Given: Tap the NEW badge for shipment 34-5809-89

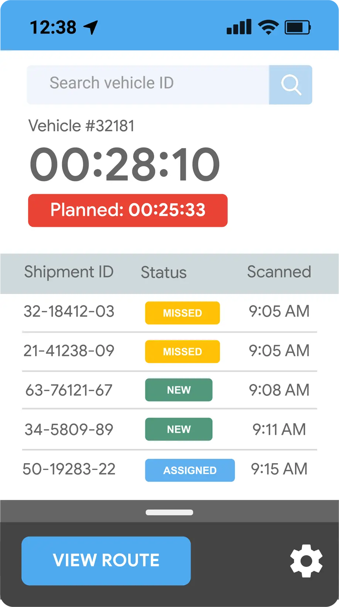Looking at the screenshot, I should coord(179,429).
